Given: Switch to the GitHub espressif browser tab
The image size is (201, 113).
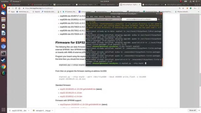Looking at the screenshot, I should pos(108,5).
